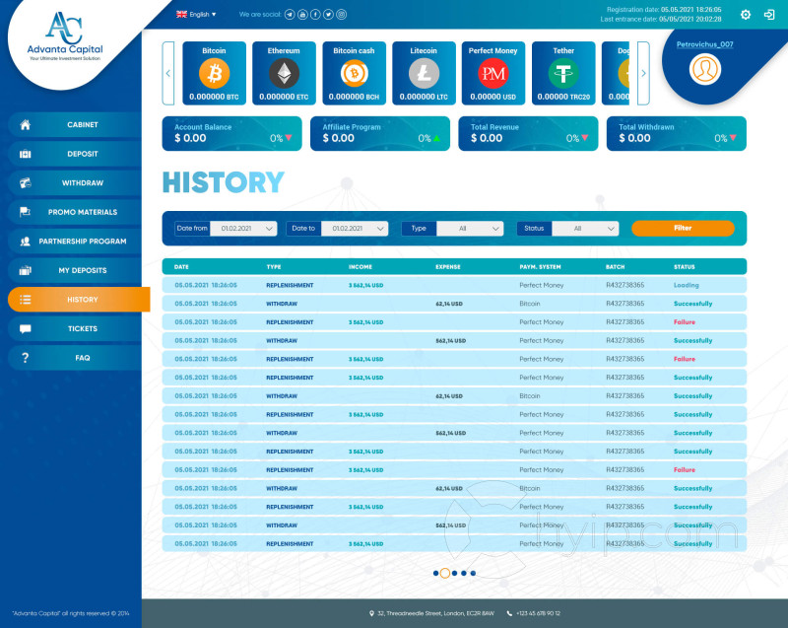Click the home icon beside Cabinet
Viewport: 788px width, 628px height.
[x=26, y=124]
